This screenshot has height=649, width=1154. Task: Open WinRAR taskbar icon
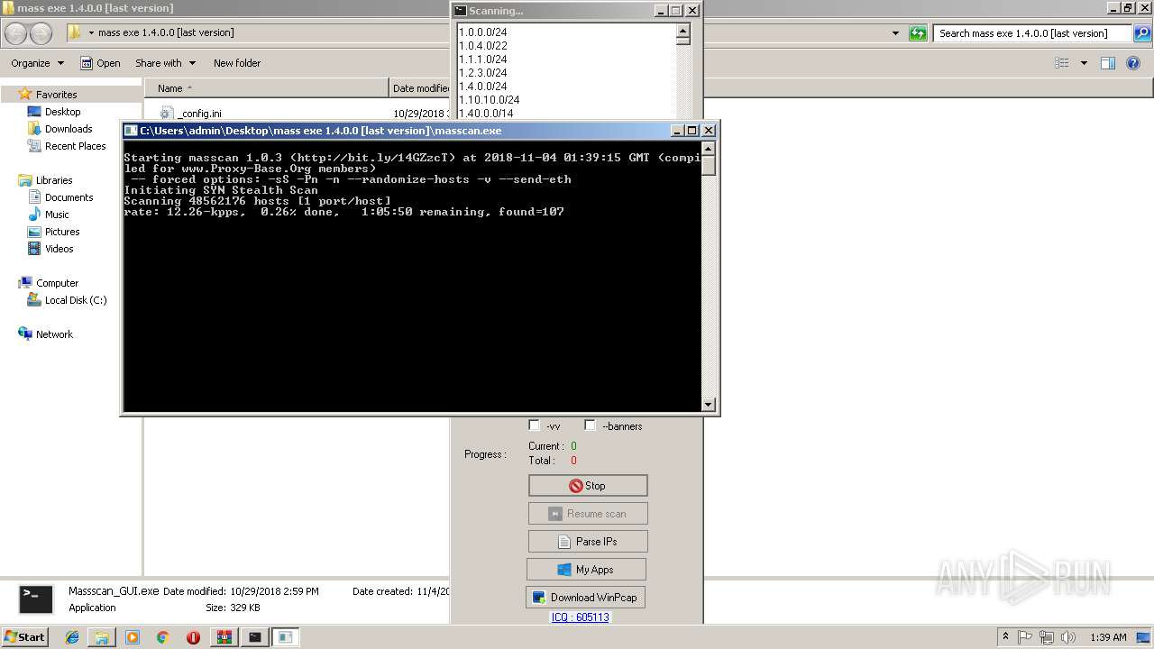tap(224, 637)
